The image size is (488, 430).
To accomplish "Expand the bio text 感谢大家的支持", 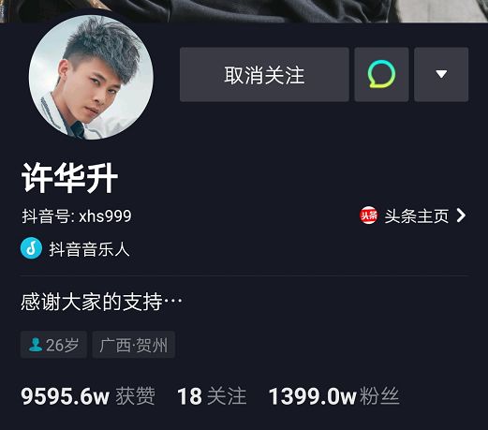I will click(101, 302).
